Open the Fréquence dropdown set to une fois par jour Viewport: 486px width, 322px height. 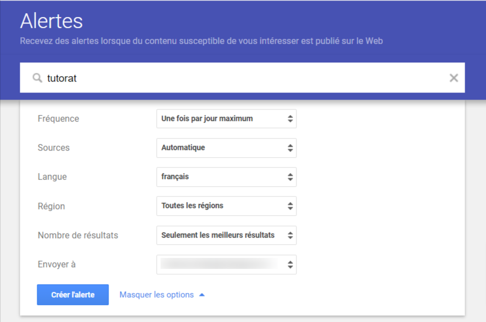point(225,118)
